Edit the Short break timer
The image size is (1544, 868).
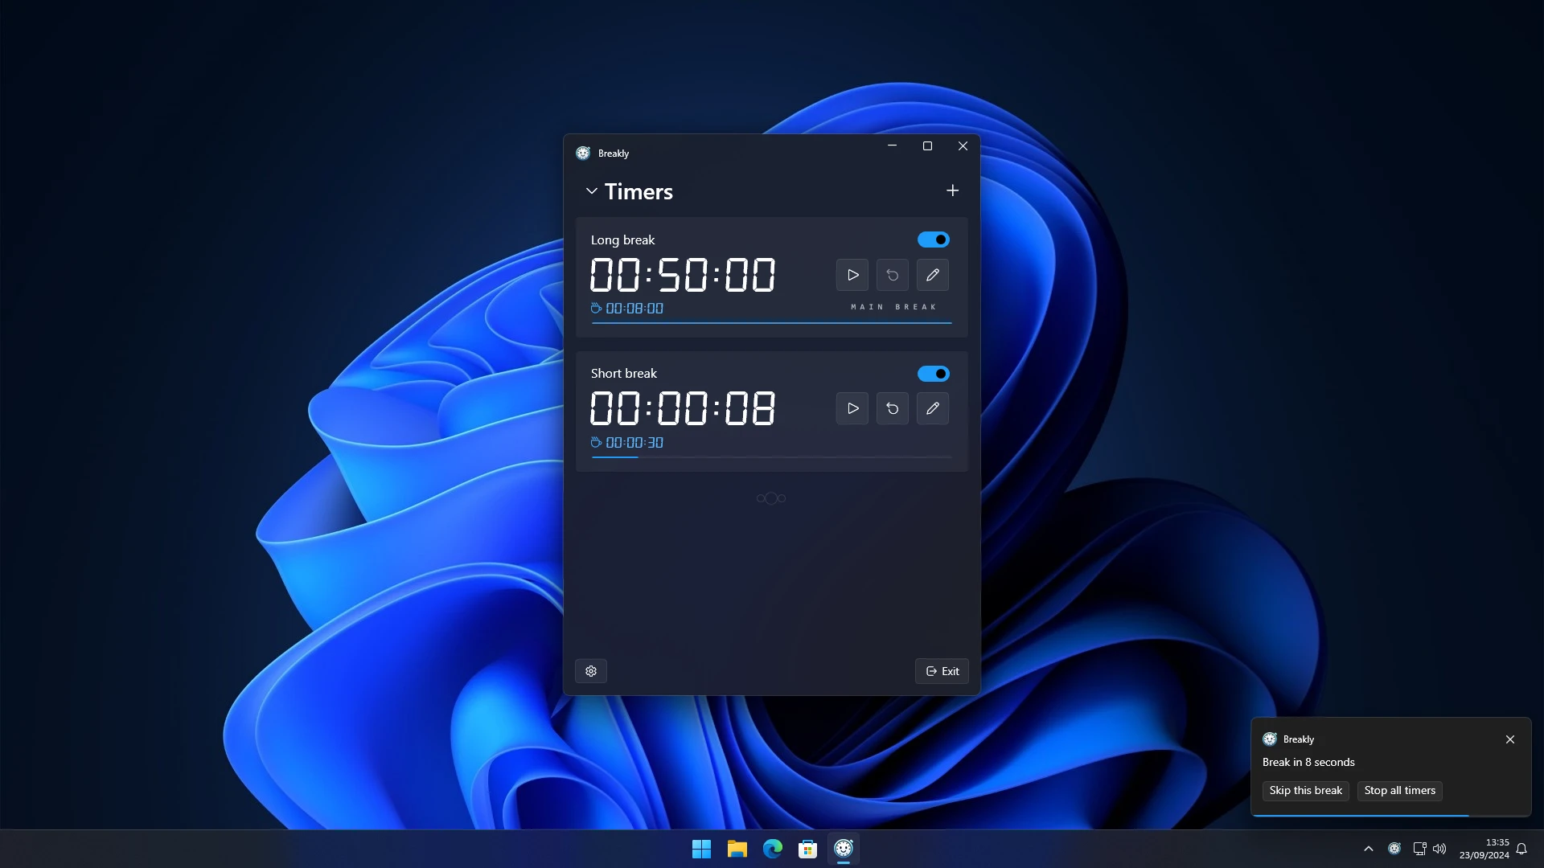(933, 408)
